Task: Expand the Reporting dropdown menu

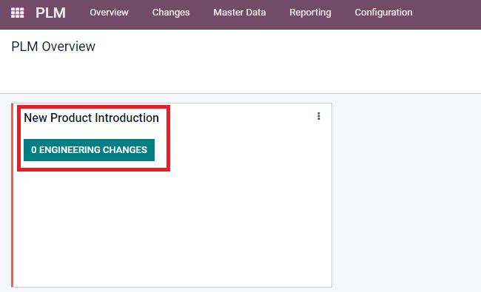Action: [310, 13]
